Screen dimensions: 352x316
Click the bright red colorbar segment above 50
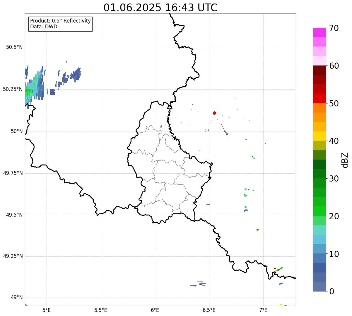tap(319, 99)
